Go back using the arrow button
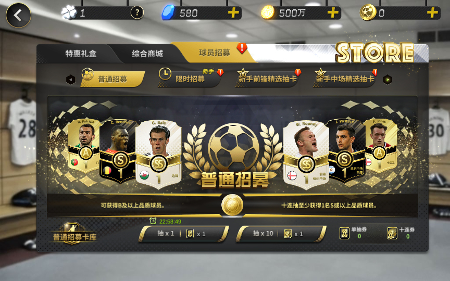Viewport: 450px width, 281px height. point(18,16)
